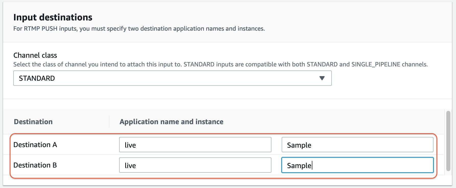Click the Destination B row label
The image size is (456, 188).
coord(35,165)
